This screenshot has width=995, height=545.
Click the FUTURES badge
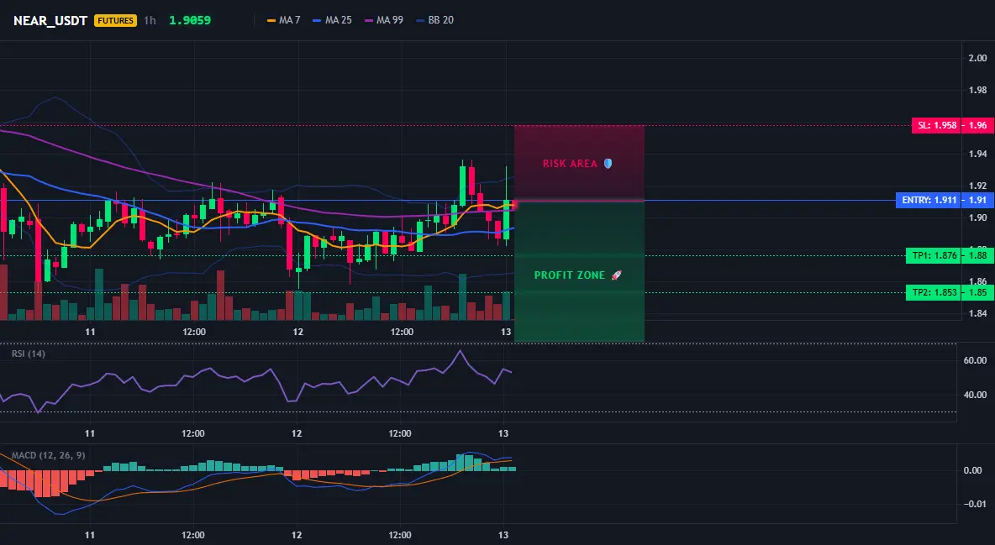[x=115, y=20]
